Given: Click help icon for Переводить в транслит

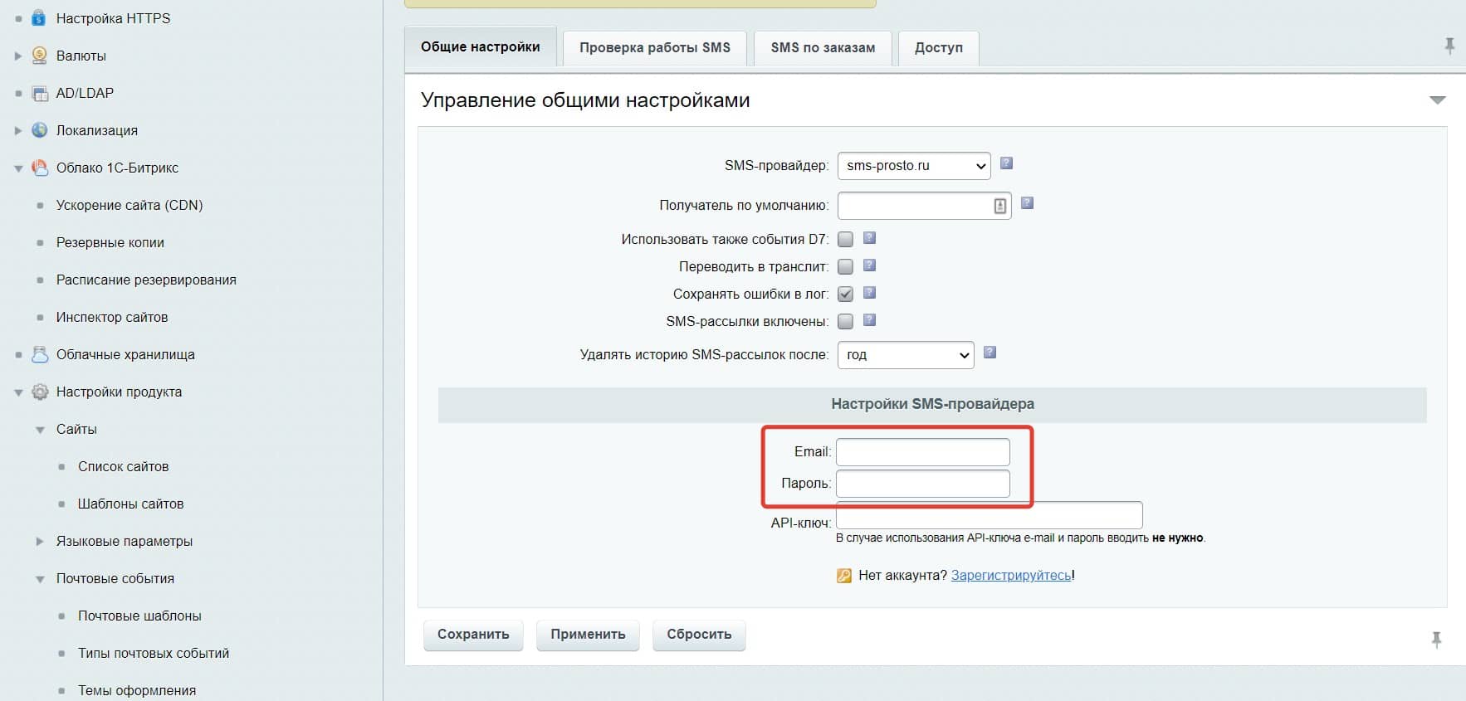Looking at the screenshot, I should point(869,265).
